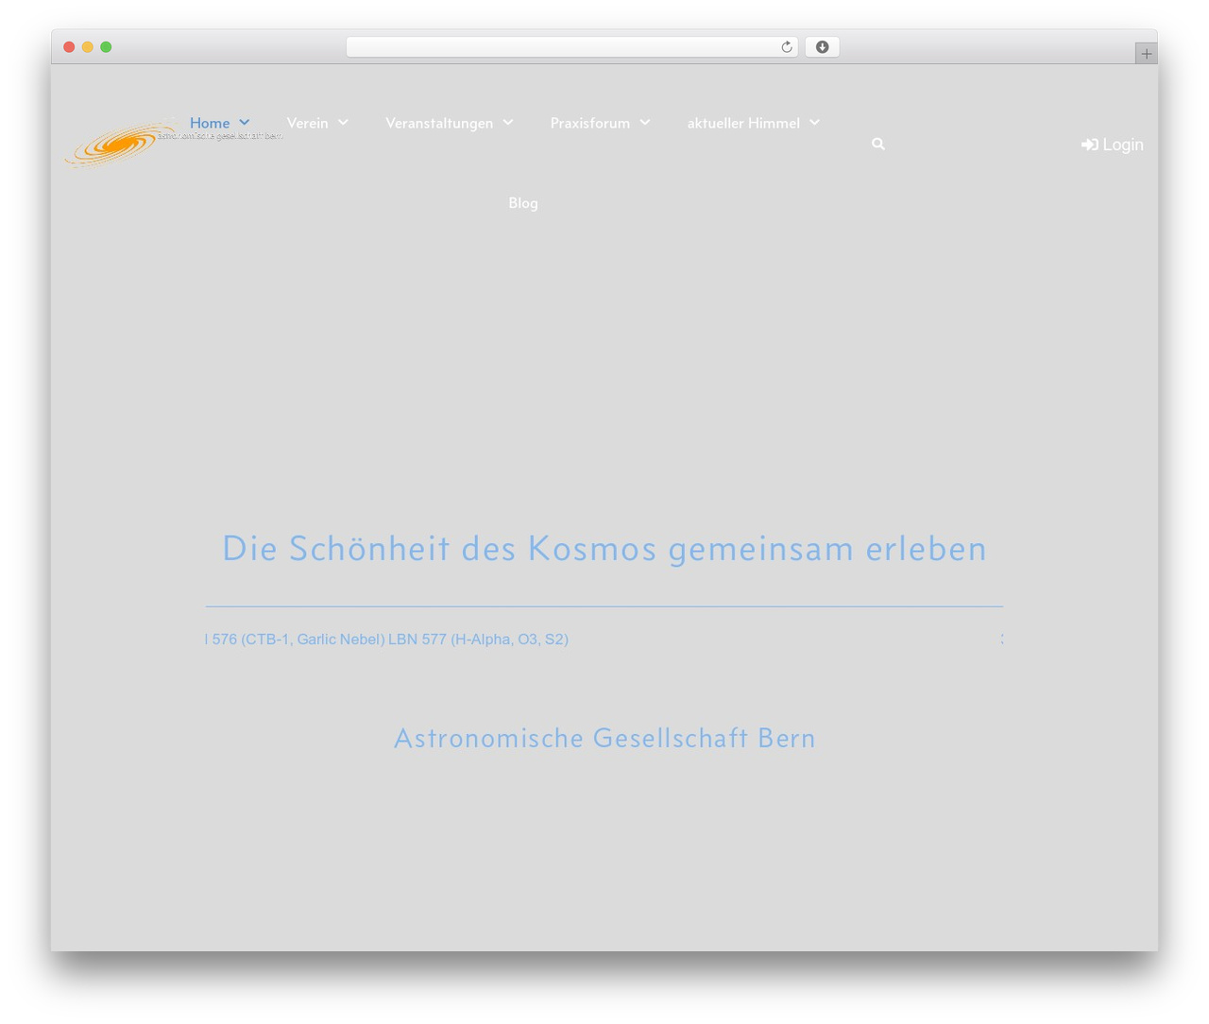
Task: Click heading Die Schönheit des Kosmos gemeinsam erleben
Action: [604, 549]
